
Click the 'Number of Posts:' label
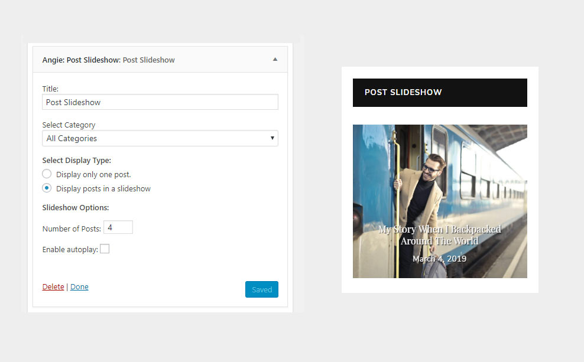point(72,229)
